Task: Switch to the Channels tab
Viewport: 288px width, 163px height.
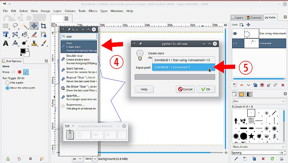Action: pos(254,18)
